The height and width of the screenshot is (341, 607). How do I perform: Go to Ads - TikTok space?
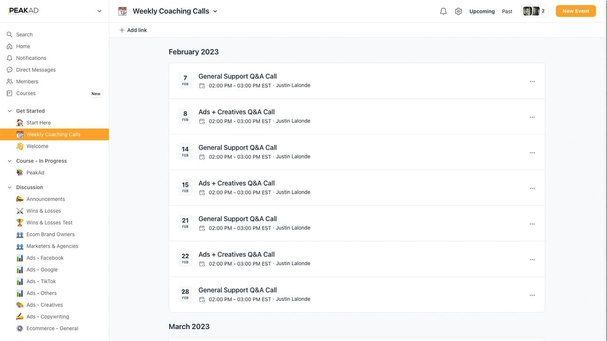point(41,281)
